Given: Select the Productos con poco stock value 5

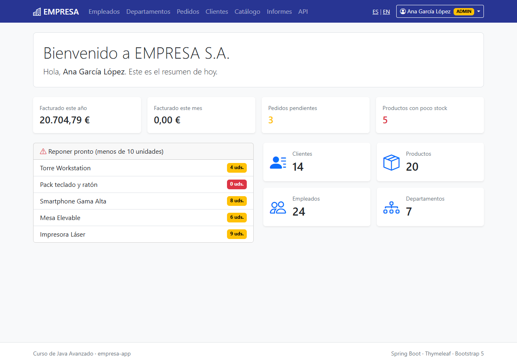Looking at the screenshot, I should [x=385, y=120].
